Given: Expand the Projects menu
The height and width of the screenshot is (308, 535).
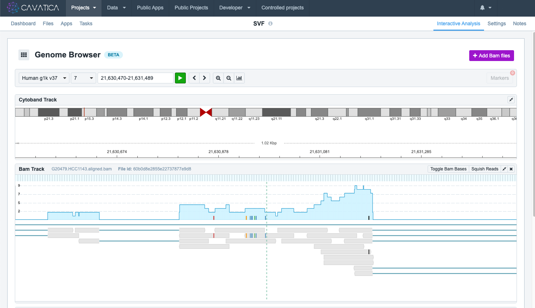Looking at the screenshot, I should coord(84,8).
